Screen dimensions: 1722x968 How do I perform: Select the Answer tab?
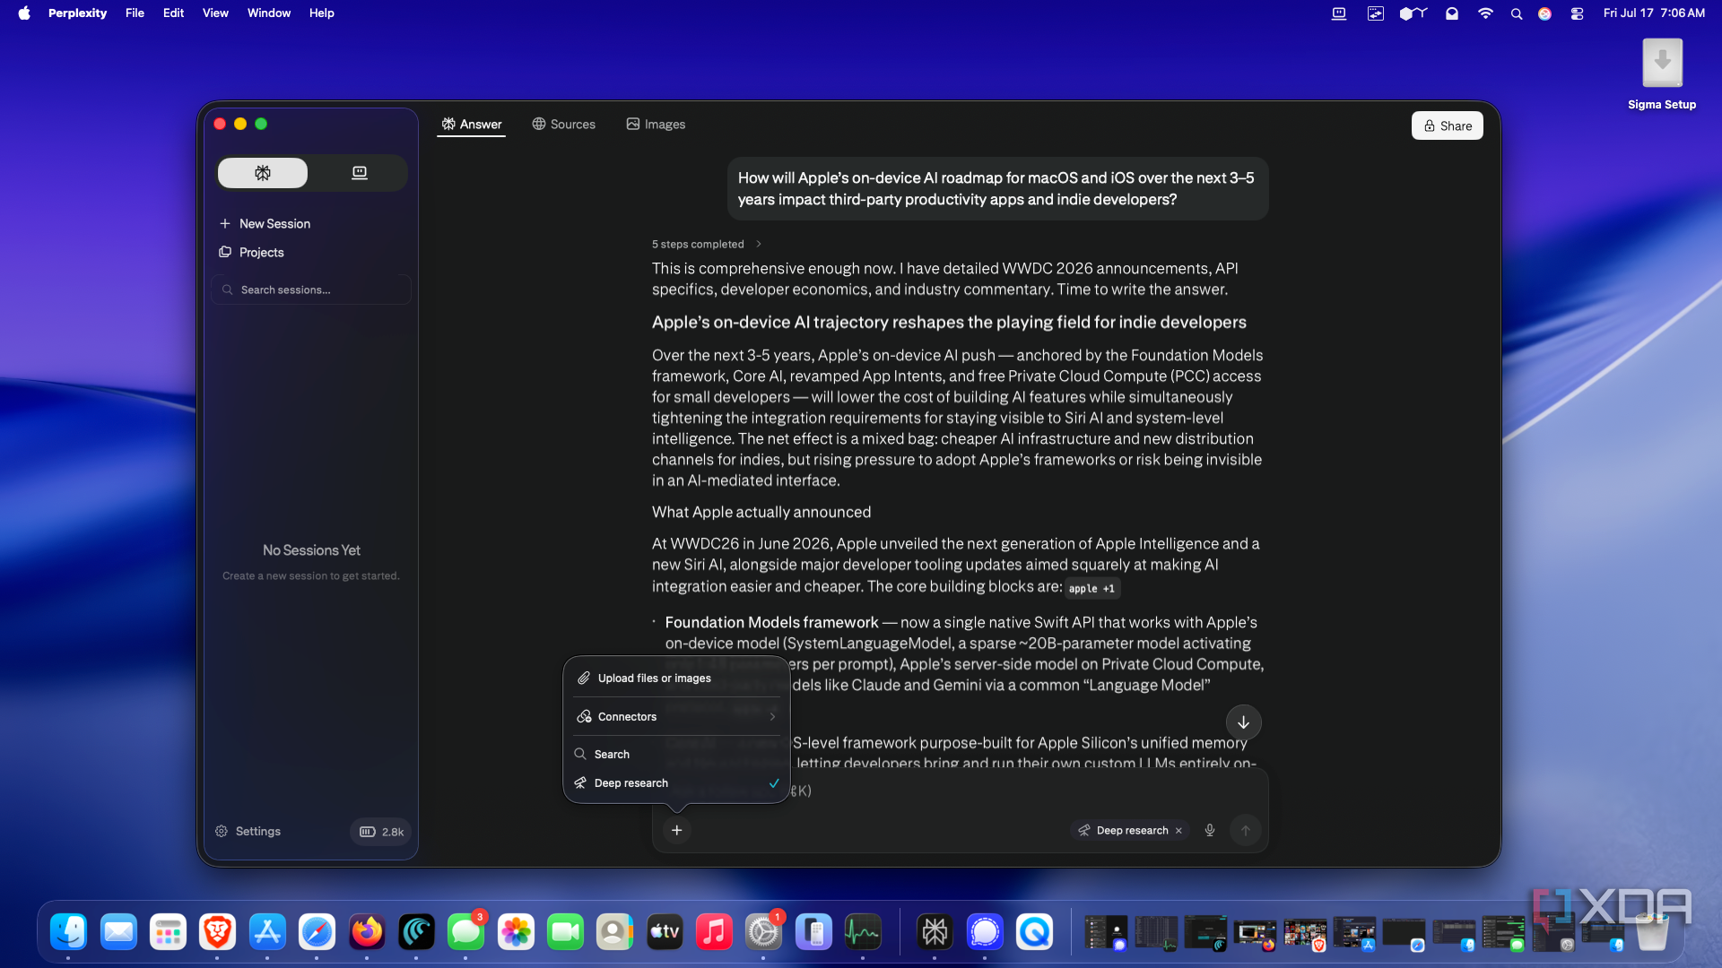click(471, 125)
